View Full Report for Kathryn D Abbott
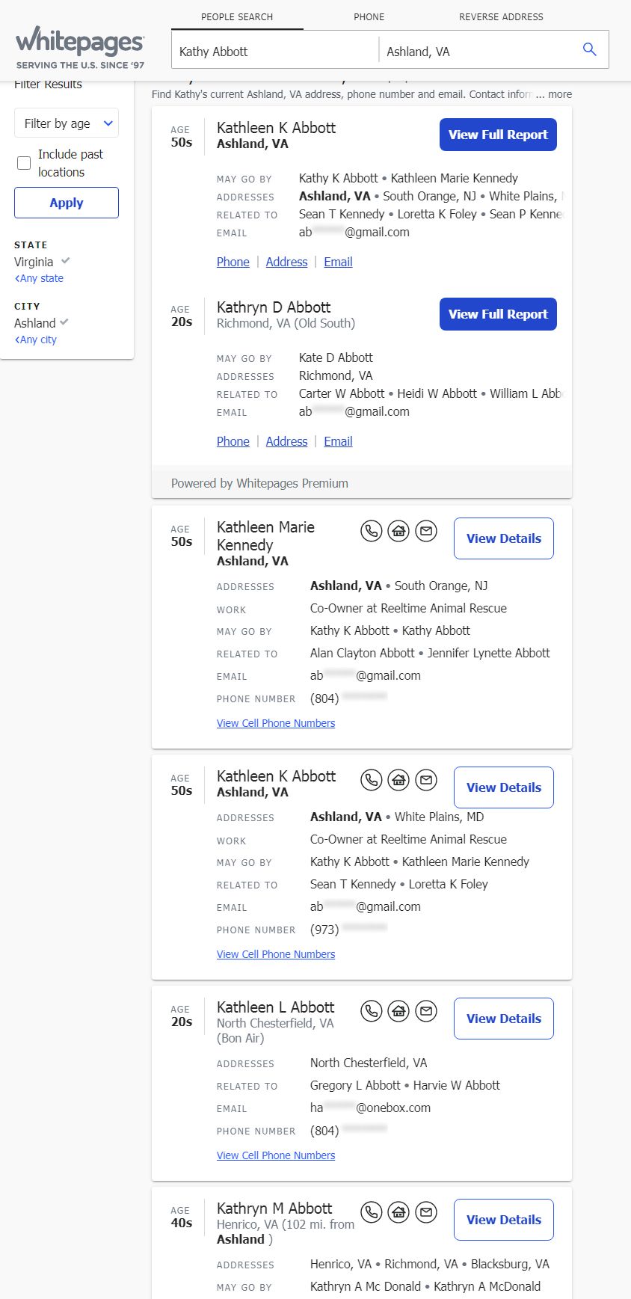This screenshot has width=631, height=1299. (498, 314)
